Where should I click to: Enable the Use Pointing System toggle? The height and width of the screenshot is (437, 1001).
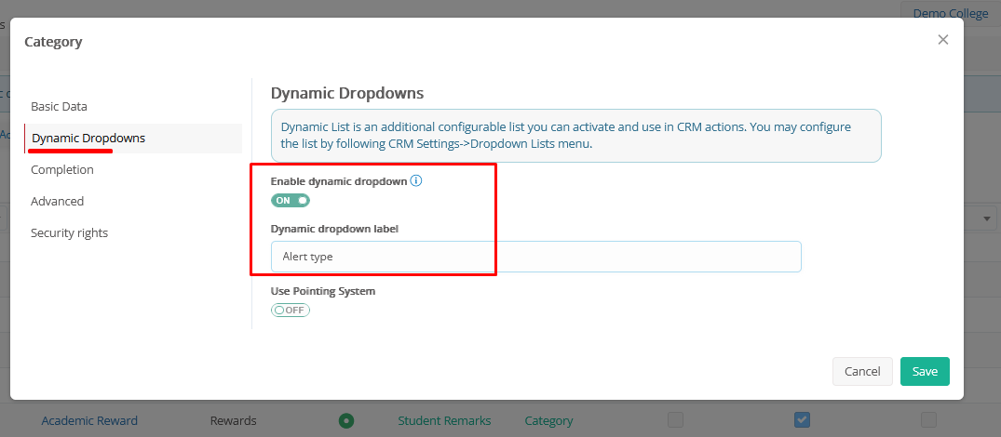point(290,310)
